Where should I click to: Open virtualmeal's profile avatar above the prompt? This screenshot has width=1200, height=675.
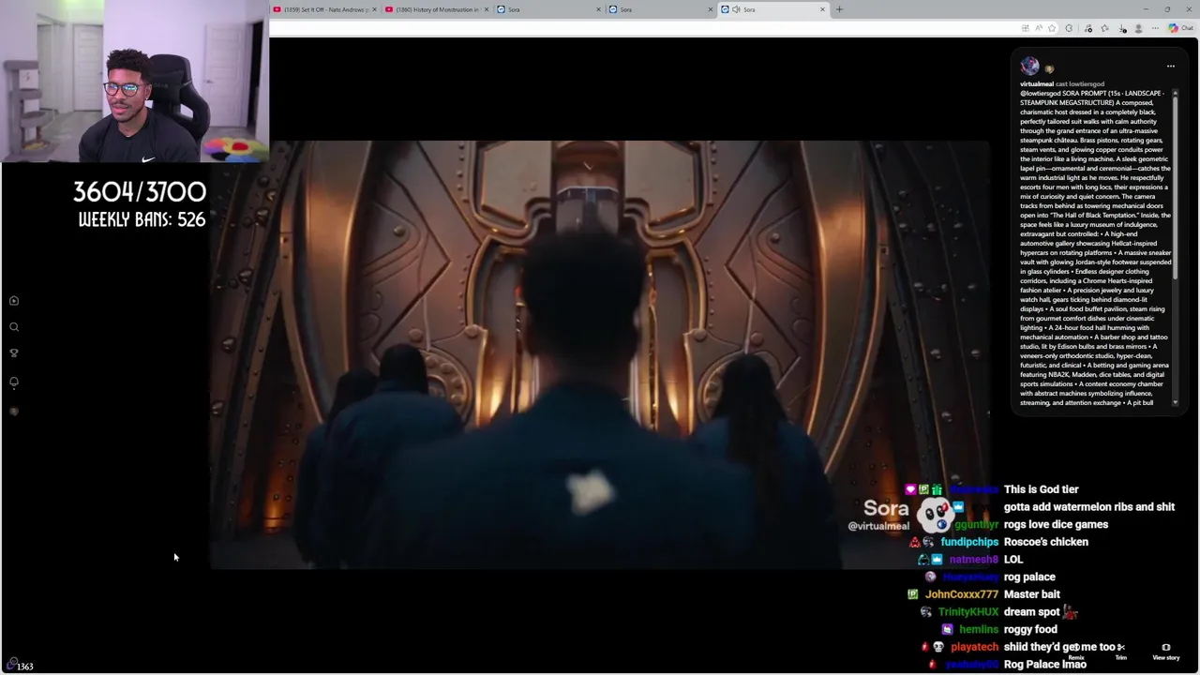coord(1030,66)
